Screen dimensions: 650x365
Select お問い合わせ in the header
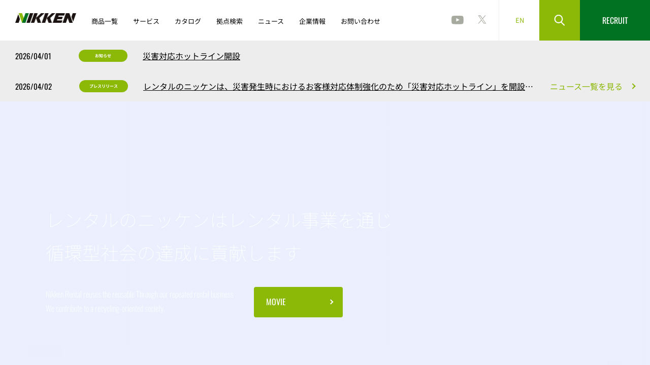(x=361, y=21)
